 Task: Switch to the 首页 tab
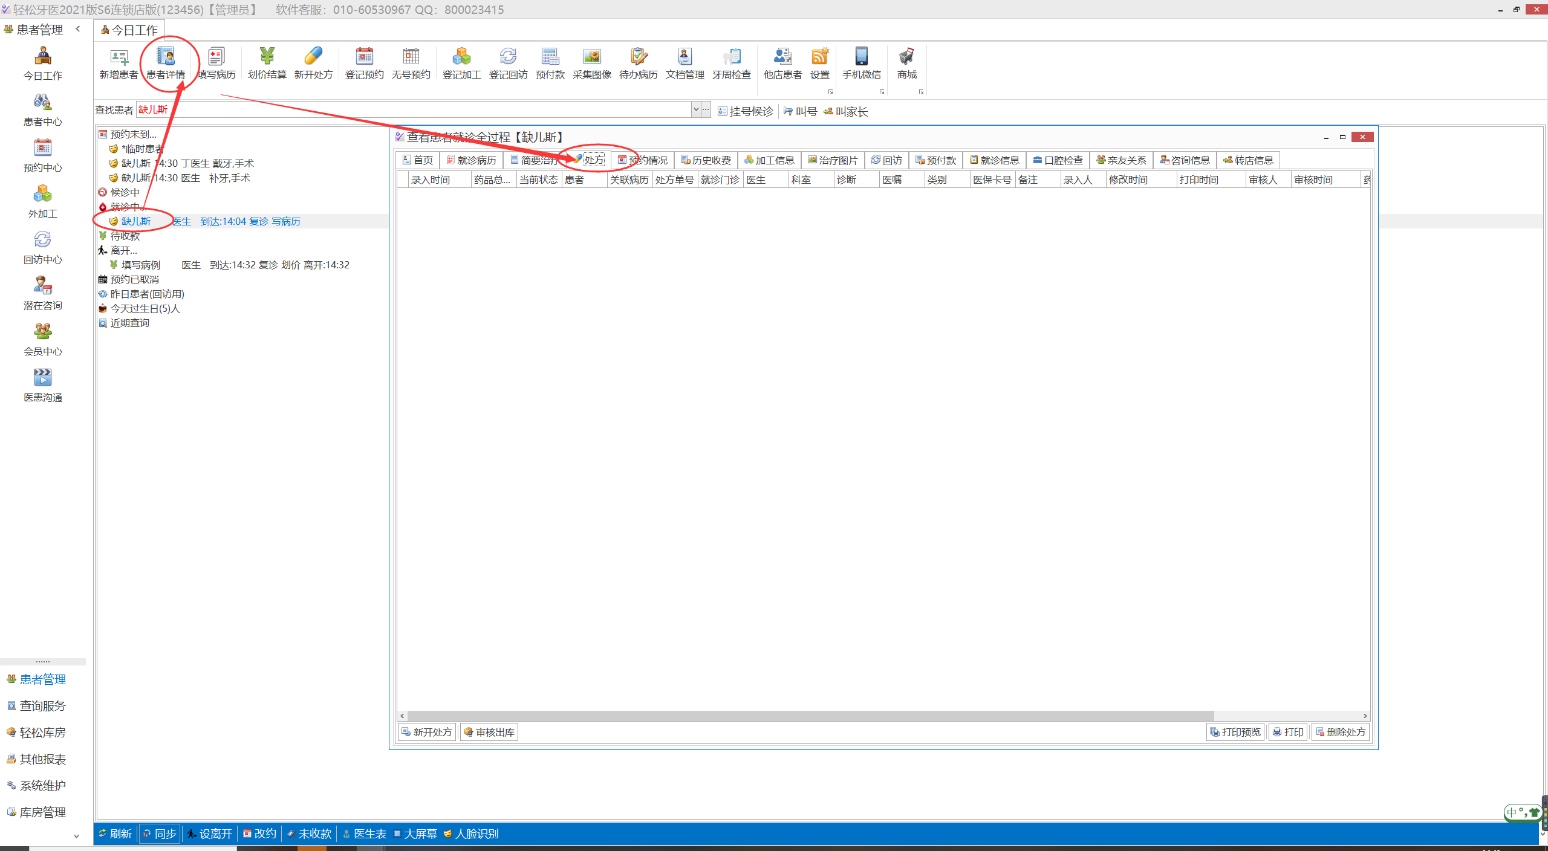[x=418, y=160]
